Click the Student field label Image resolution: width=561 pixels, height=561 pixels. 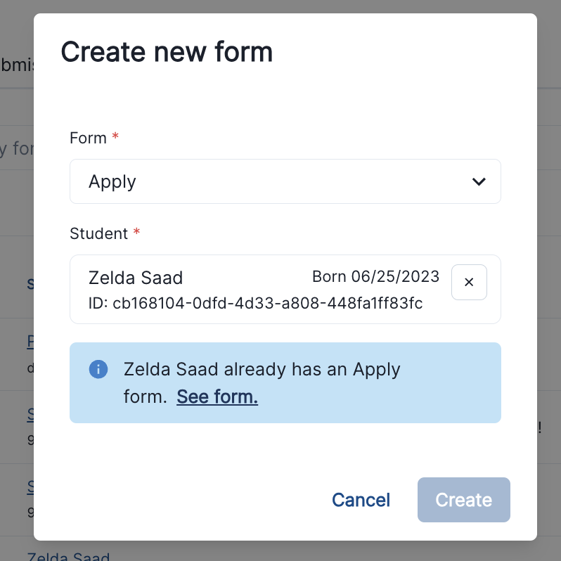pyautogui.click(x=98, y=233)
